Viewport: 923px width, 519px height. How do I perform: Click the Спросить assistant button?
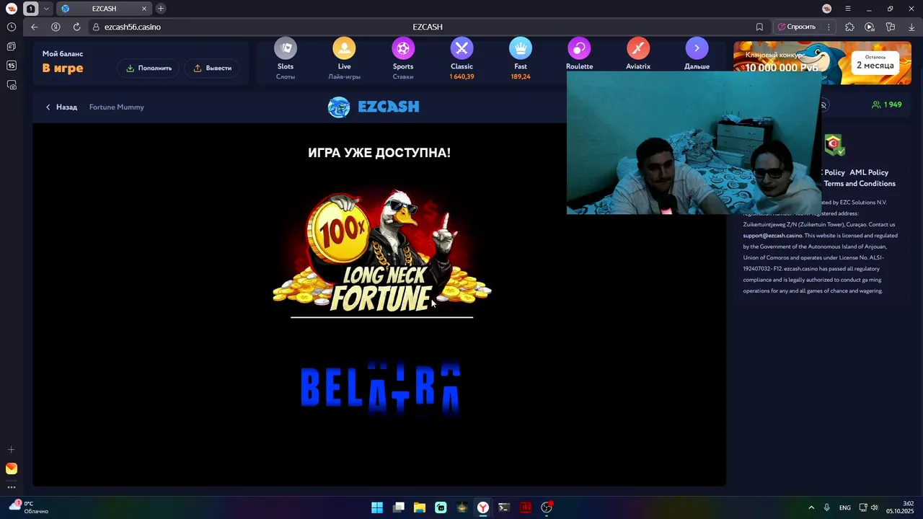[796, 27]
